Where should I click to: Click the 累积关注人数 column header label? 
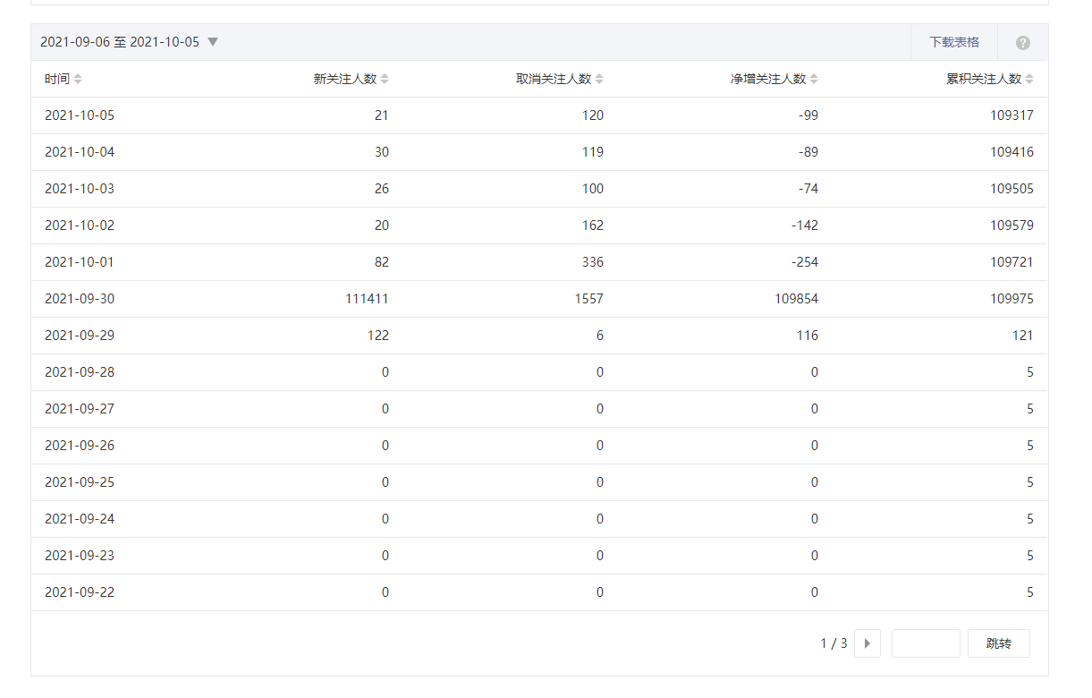pos(984,79)
